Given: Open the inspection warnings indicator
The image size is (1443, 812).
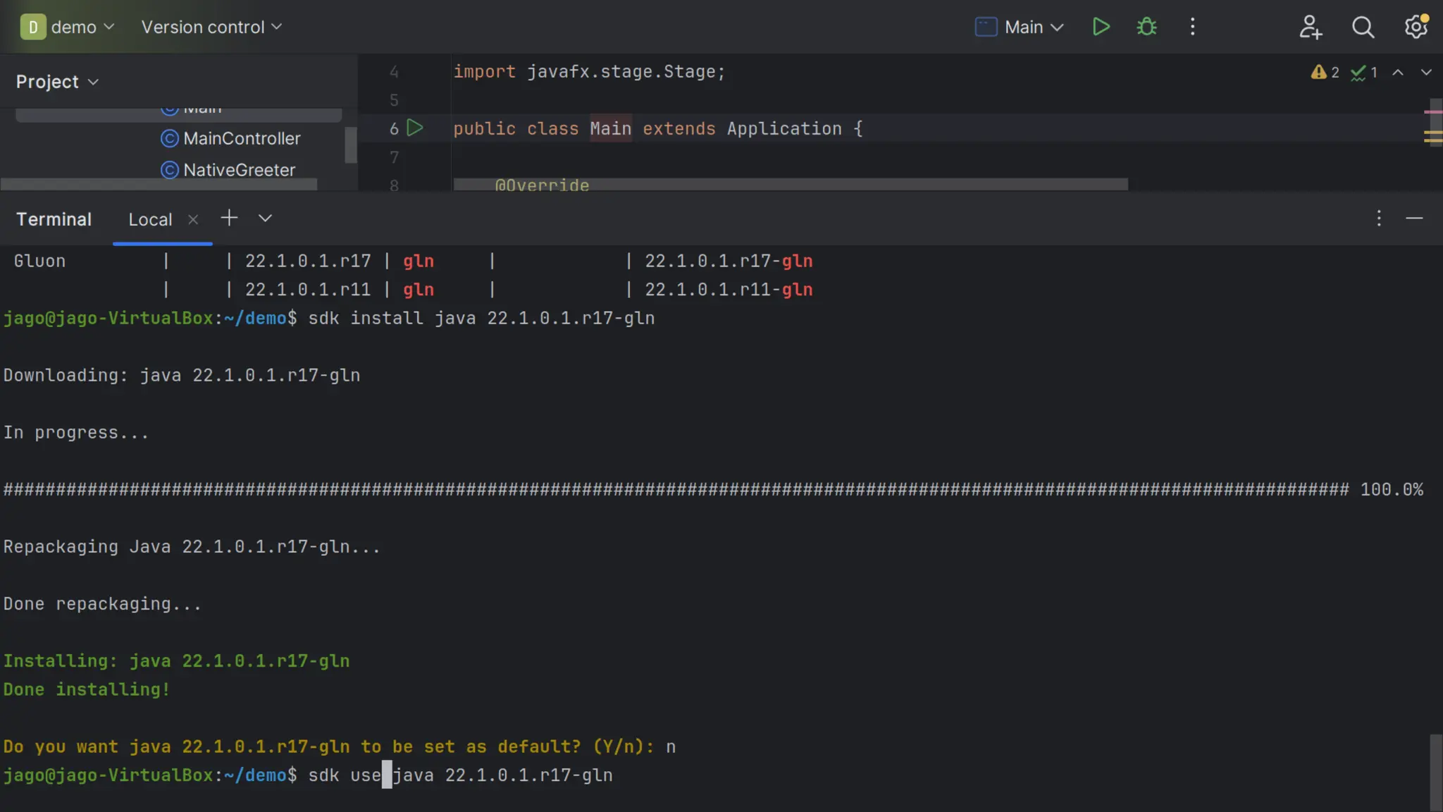Looking at the screenshot, I should [1325, 72].
